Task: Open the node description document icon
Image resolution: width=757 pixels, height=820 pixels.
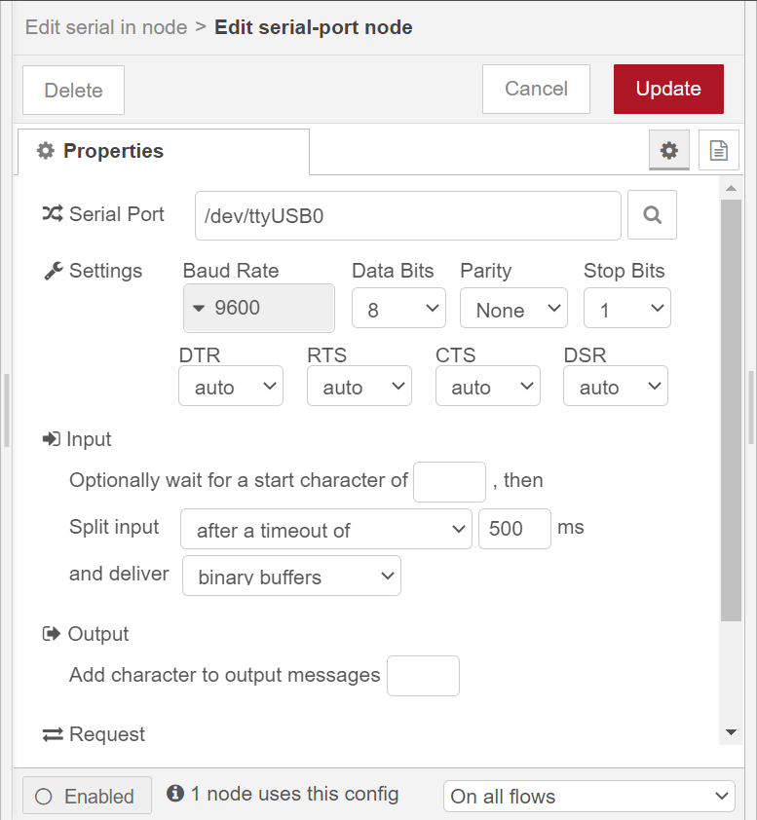Action: click(x=719, y=151)
